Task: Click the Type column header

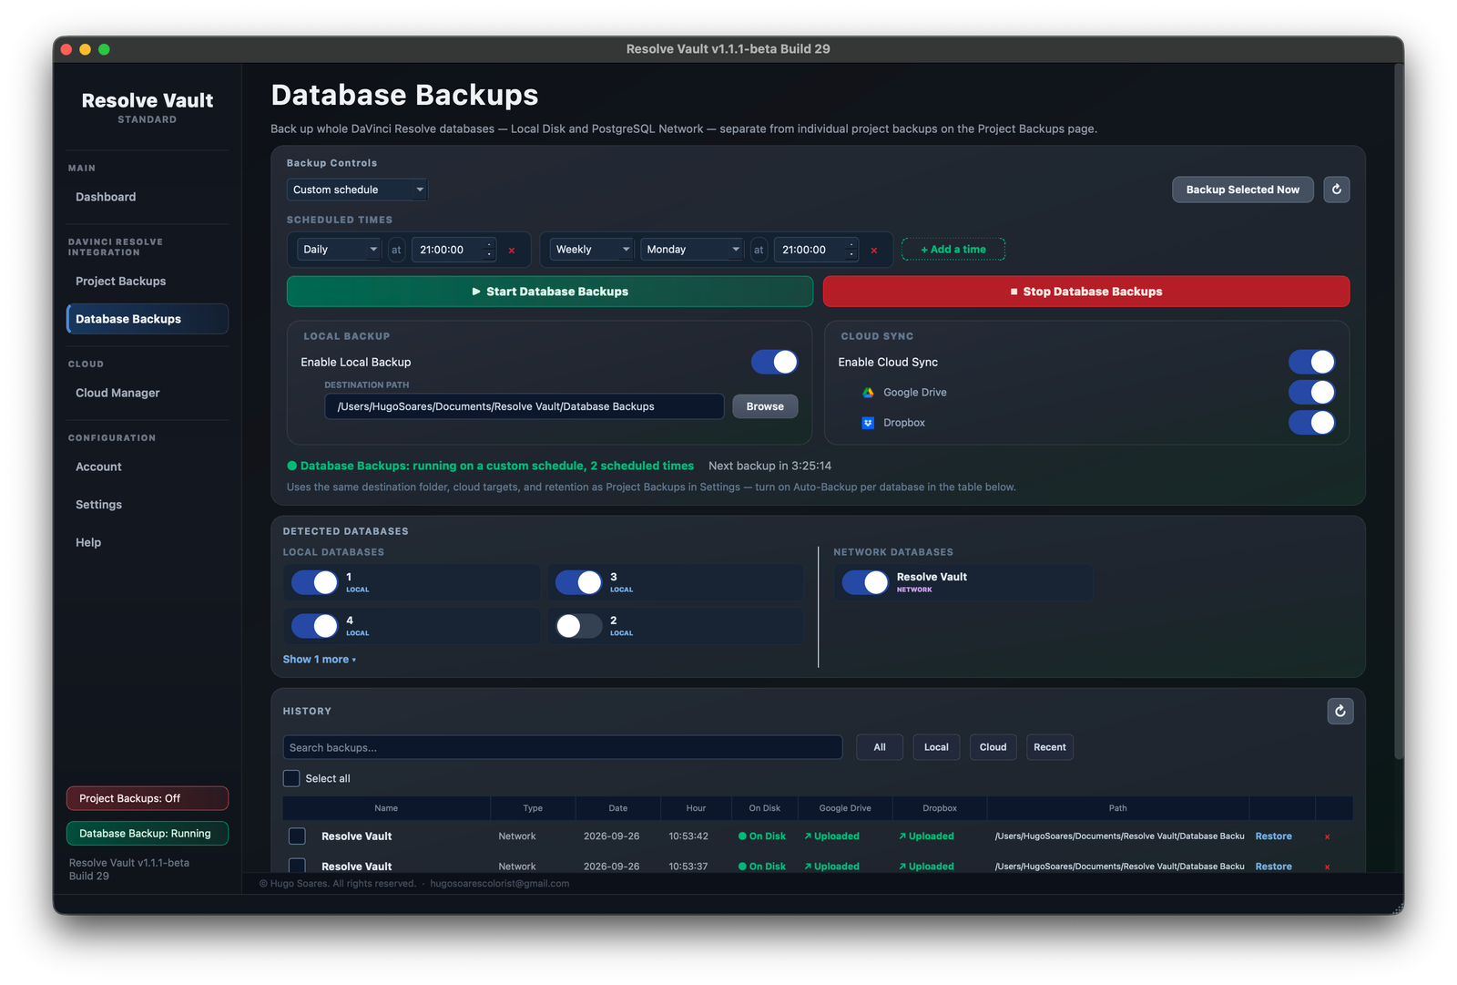Action: point(533,808)
